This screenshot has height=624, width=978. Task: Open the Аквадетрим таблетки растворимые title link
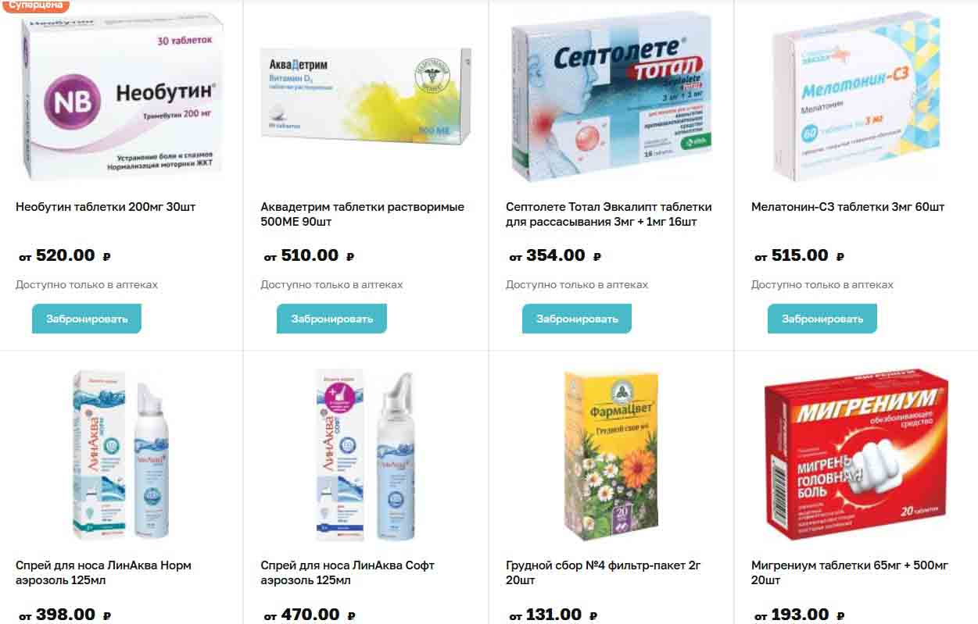point(363,214)
